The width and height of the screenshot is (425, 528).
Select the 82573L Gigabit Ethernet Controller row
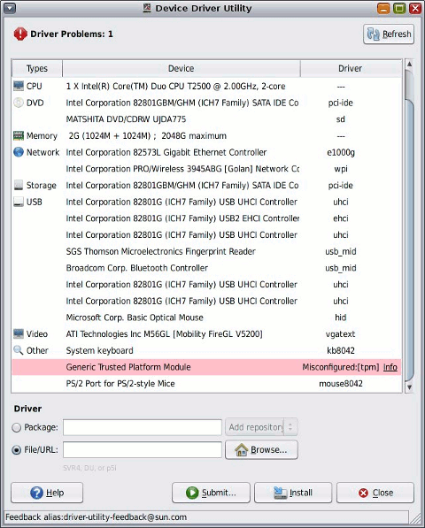206,152
